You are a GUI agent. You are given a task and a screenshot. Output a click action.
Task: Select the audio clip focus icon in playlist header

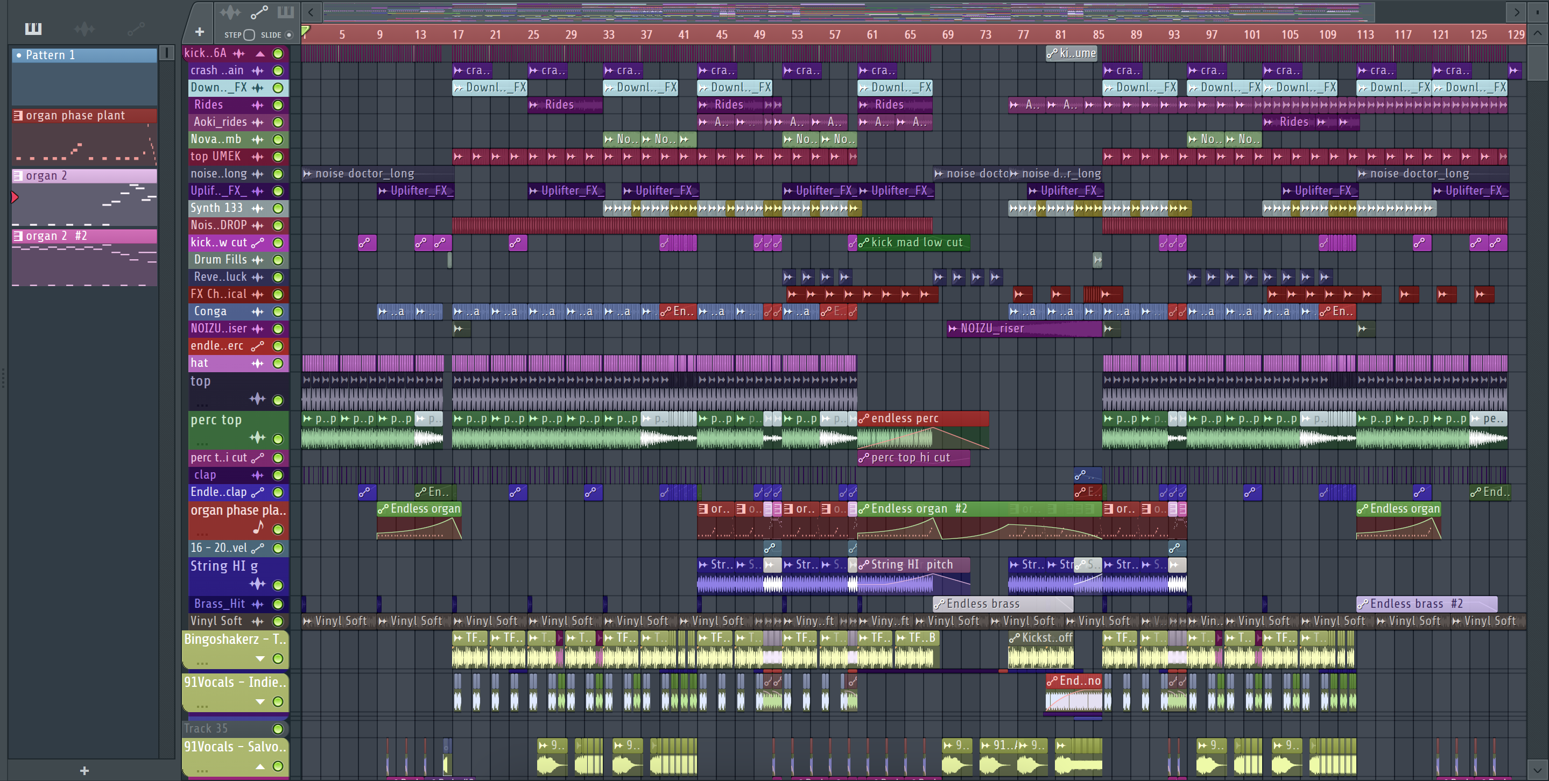[230, 11]
